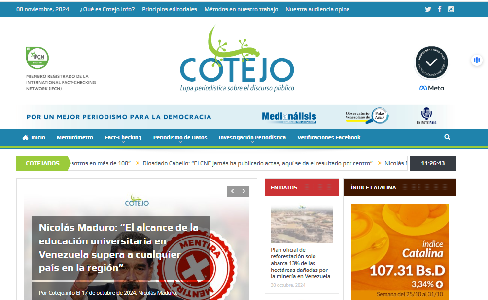Viewport: 488px width, 300px height.
Task: Click the Por Cotejo.info slide excerpt text
Action: [x=108, y=293]
